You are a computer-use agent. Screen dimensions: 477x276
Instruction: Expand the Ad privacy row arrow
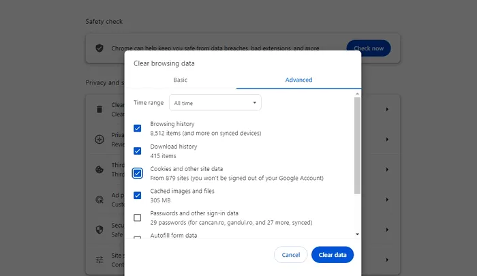tap(387, 200)
